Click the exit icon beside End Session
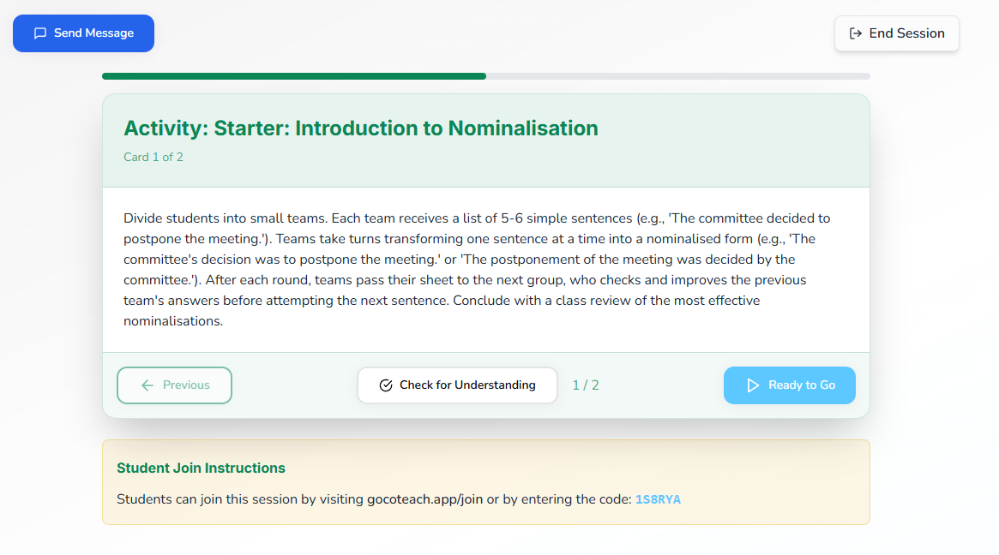The height and width of the screenshot is (555, 999). [x=855, y=33]
